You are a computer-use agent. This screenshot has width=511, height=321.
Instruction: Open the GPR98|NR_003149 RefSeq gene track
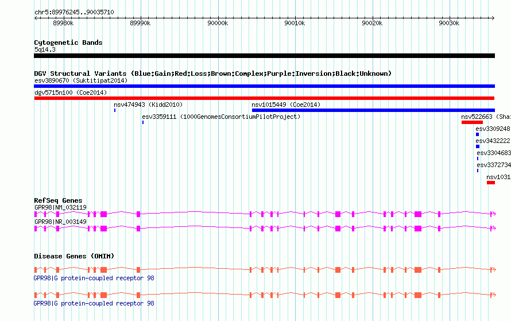tap(265, 229)
